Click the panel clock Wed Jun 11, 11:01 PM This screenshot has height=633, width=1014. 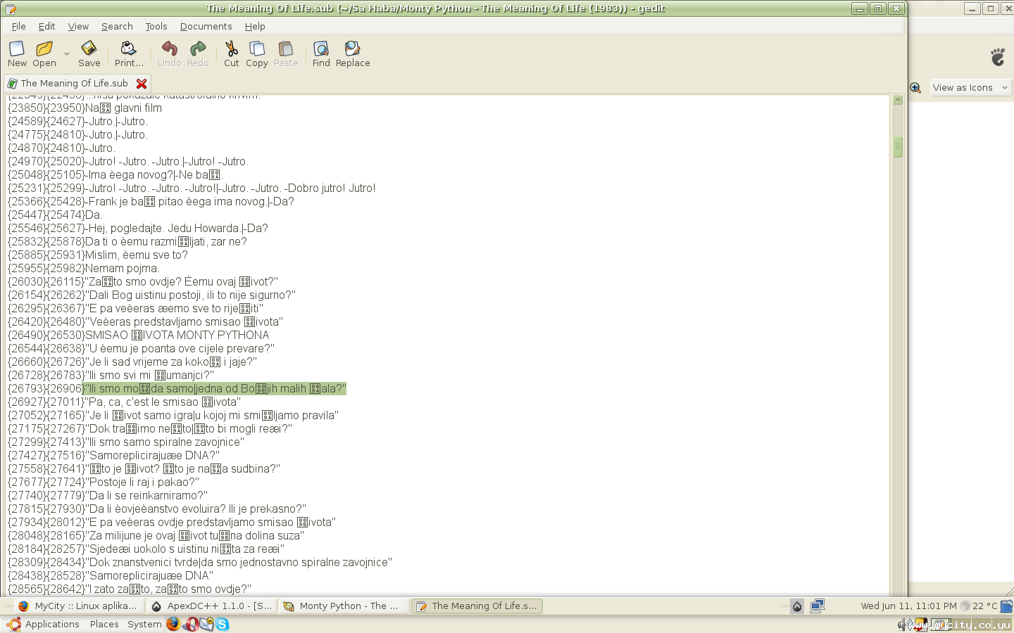pos(908,606)
